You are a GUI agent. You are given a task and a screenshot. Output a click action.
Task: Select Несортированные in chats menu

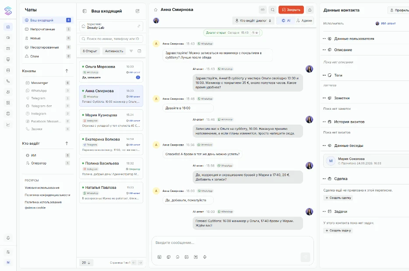coord(48,47)
